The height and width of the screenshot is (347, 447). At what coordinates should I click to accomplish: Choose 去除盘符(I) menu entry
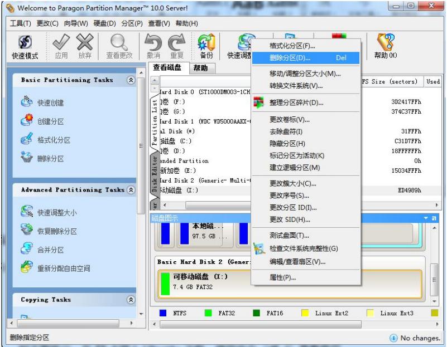tap(306, 131)
